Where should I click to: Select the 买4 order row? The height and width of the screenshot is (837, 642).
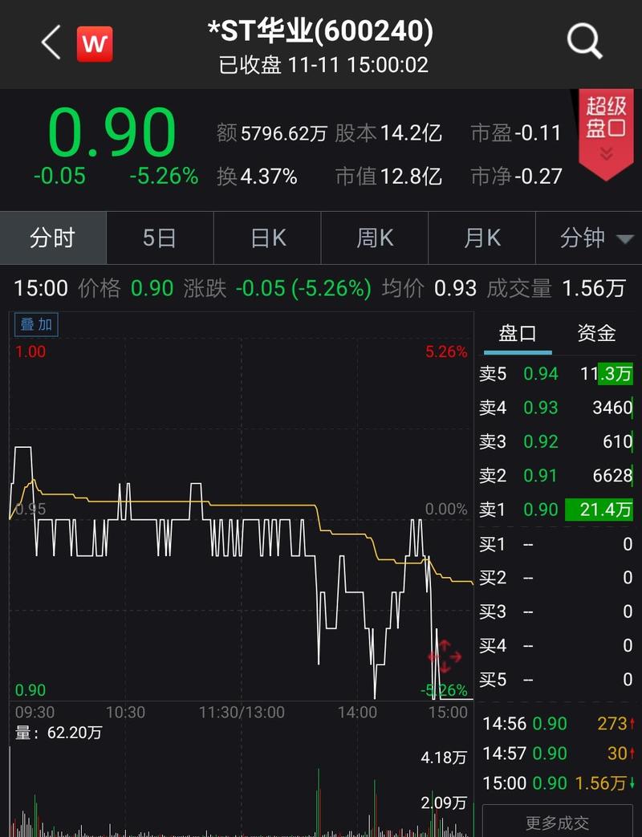(x=555, y=645)
